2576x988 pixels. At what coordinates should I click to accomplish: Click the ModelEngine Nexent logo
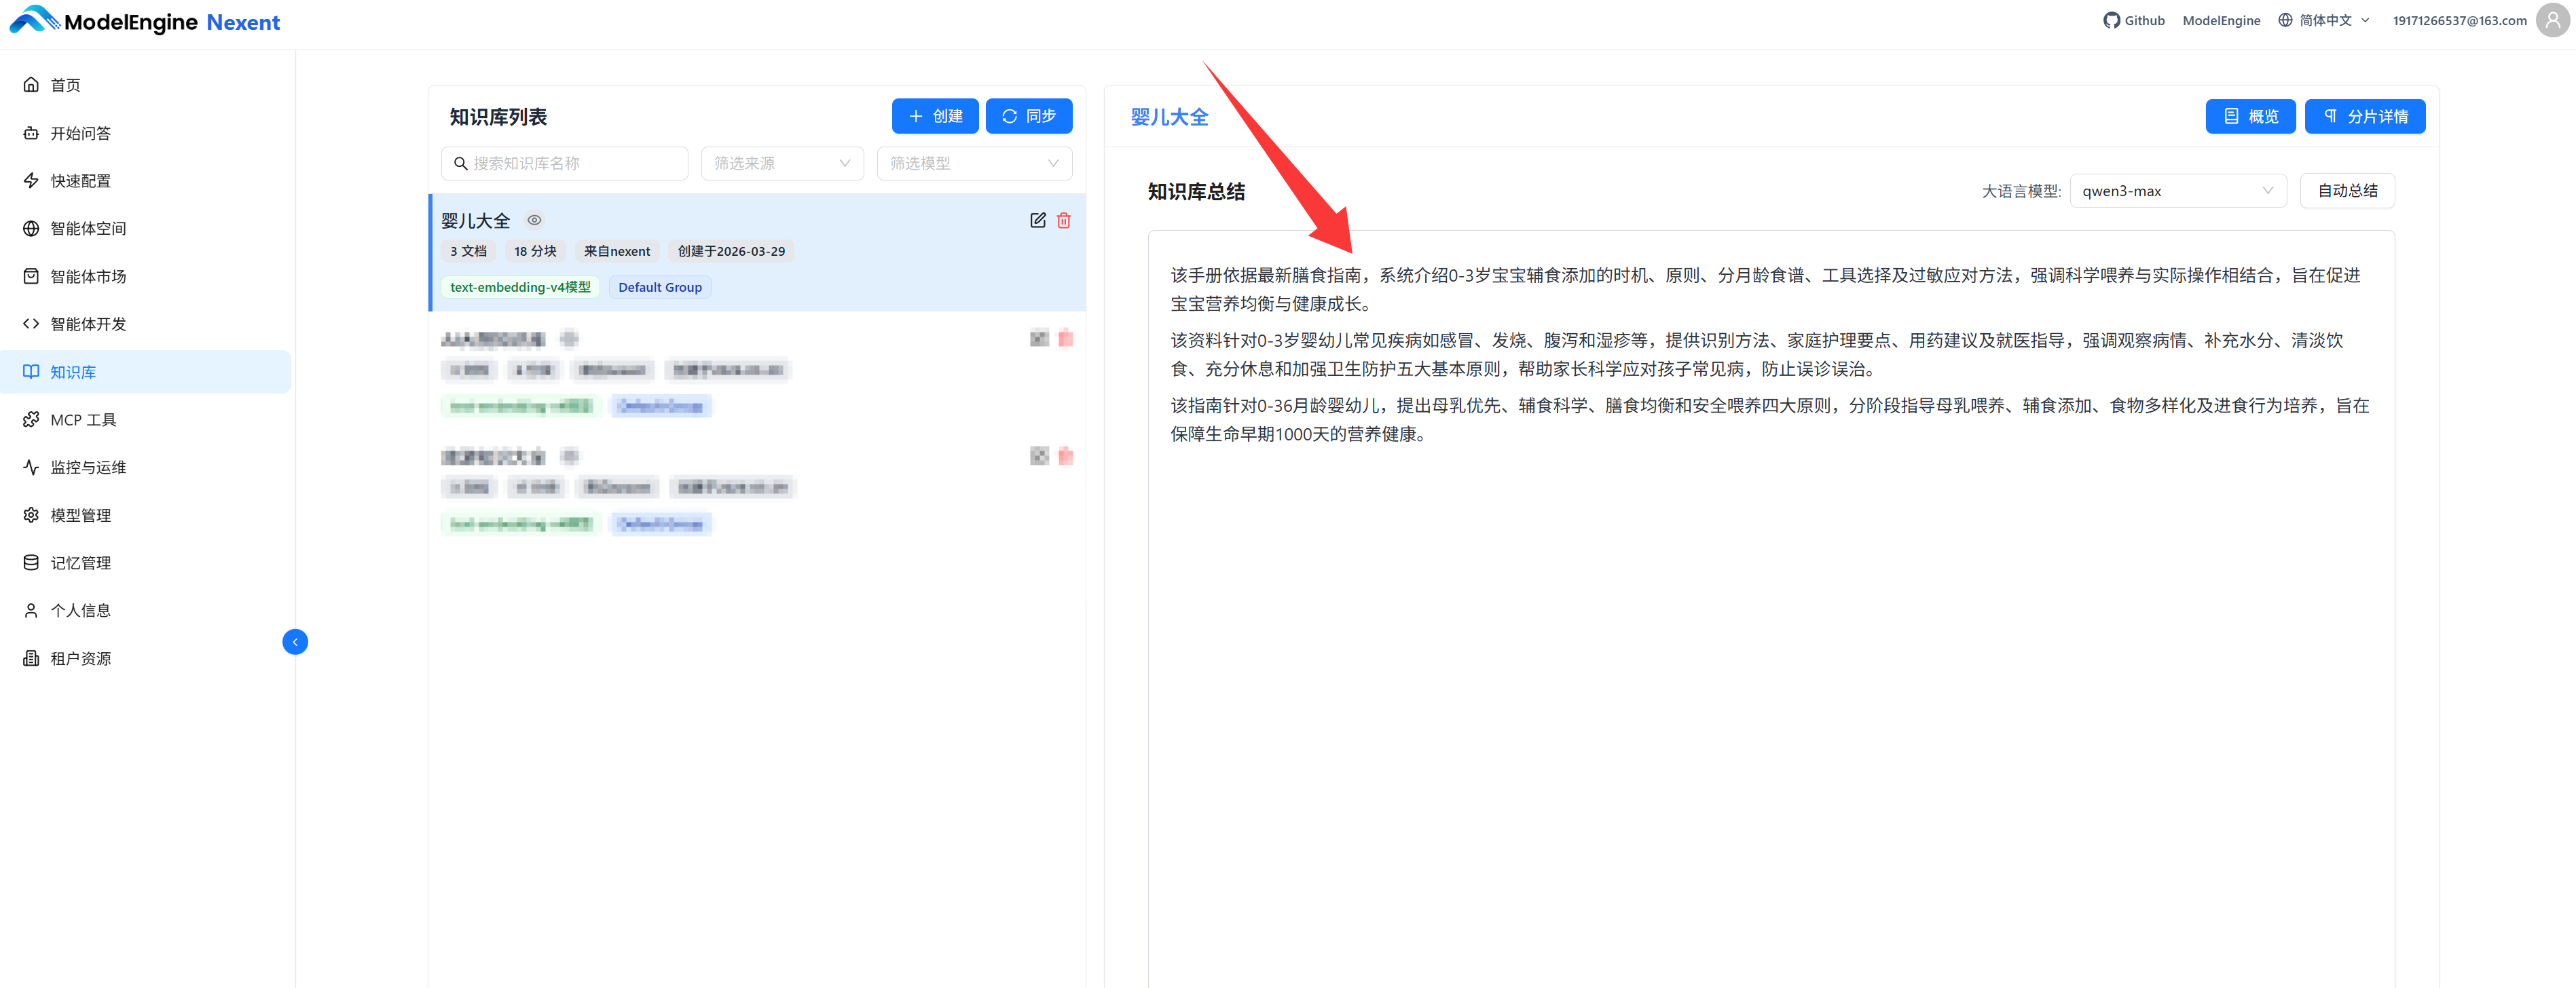click(x=146, y=21)
